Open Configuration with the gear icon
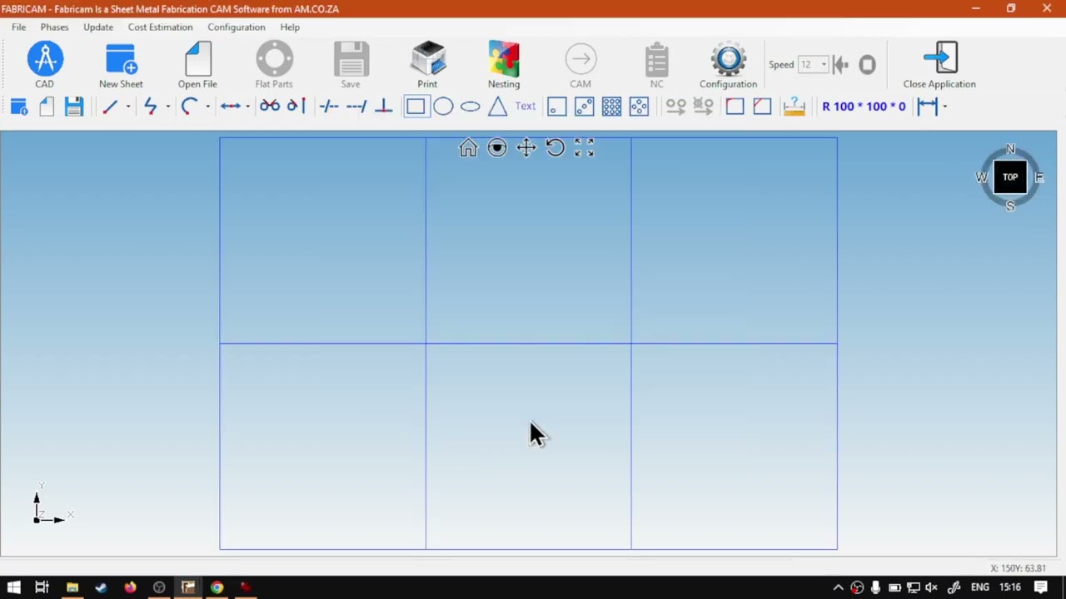Viewport: 1066px width, 599px height. [x=728, y=65]
